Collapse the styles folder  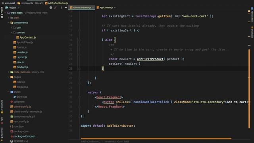pyautogui.click(x=9, y=92)
